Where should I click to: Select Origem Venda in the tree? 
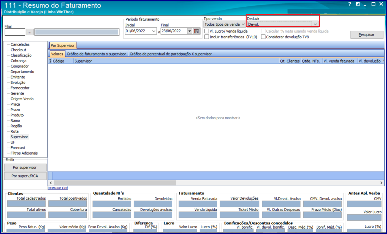coord(22,99)
